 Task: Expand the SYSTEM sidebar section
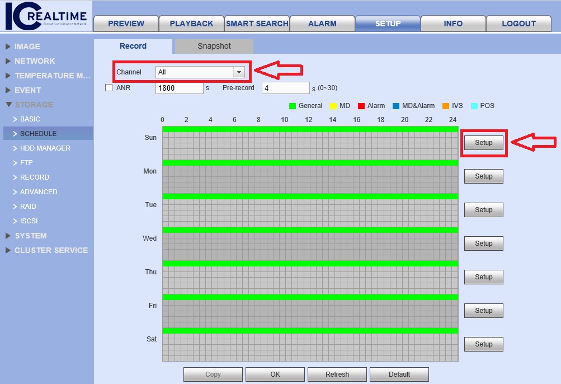click(x=30, y=236)
